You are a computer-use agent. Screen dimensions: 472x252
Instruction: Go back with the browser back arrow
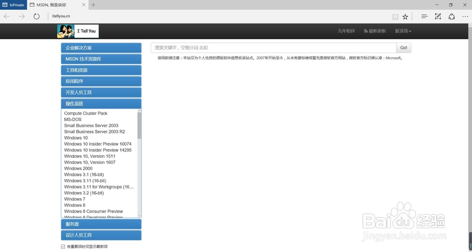tap(7, 16)
